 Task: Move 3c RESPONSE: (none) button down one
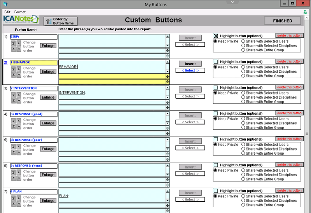[x=19, y=178]
